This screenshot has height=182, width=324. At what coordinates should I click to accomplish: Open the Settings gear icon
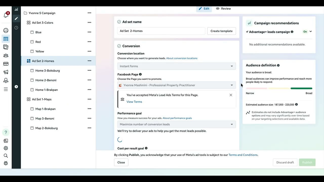click(x=6, y=148)
